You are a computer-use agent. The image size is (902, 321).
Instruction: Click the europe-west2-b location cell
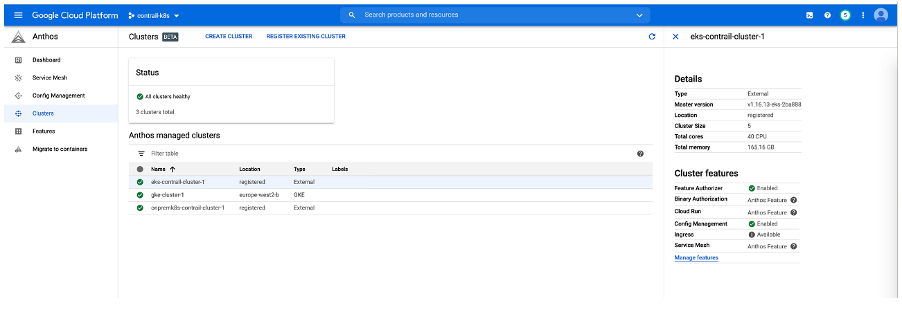click(259, 195)
